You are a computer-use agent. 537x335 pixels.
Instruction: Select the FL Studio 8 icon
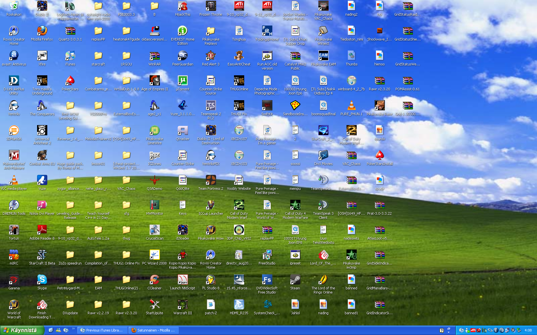(x=211, y=280)
